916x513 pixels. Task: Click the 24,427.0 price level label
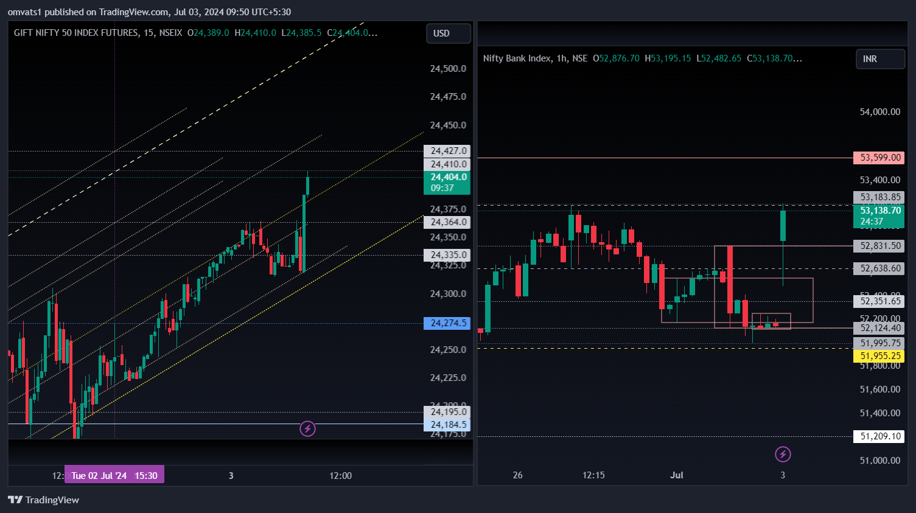pyautogui.click(x=447, y=151)
